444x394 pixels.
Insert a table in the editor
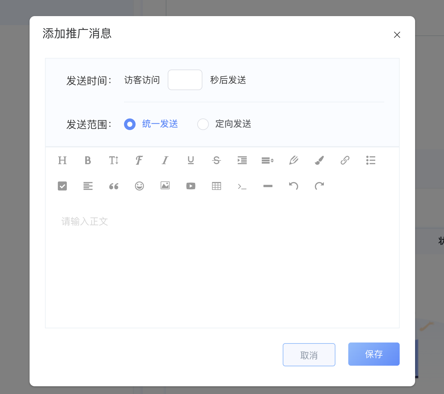[x=216, y=186]
